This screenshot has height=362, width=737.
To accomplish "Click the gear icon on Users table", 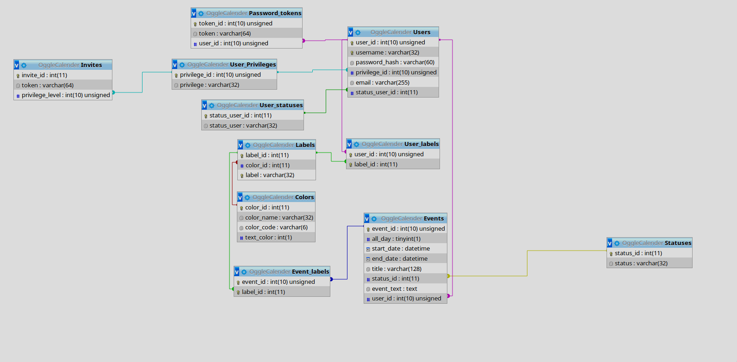I will [358, 32].
